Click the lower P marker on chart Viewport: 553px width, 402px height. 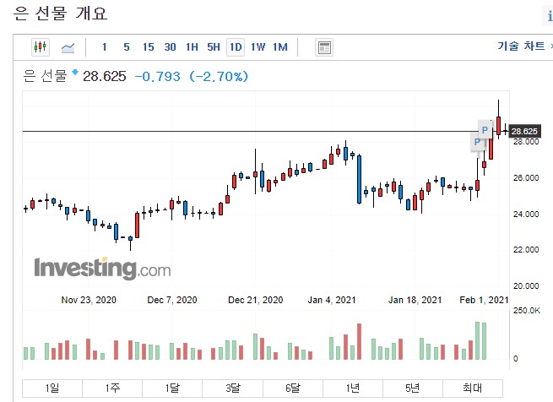(477, 142)
